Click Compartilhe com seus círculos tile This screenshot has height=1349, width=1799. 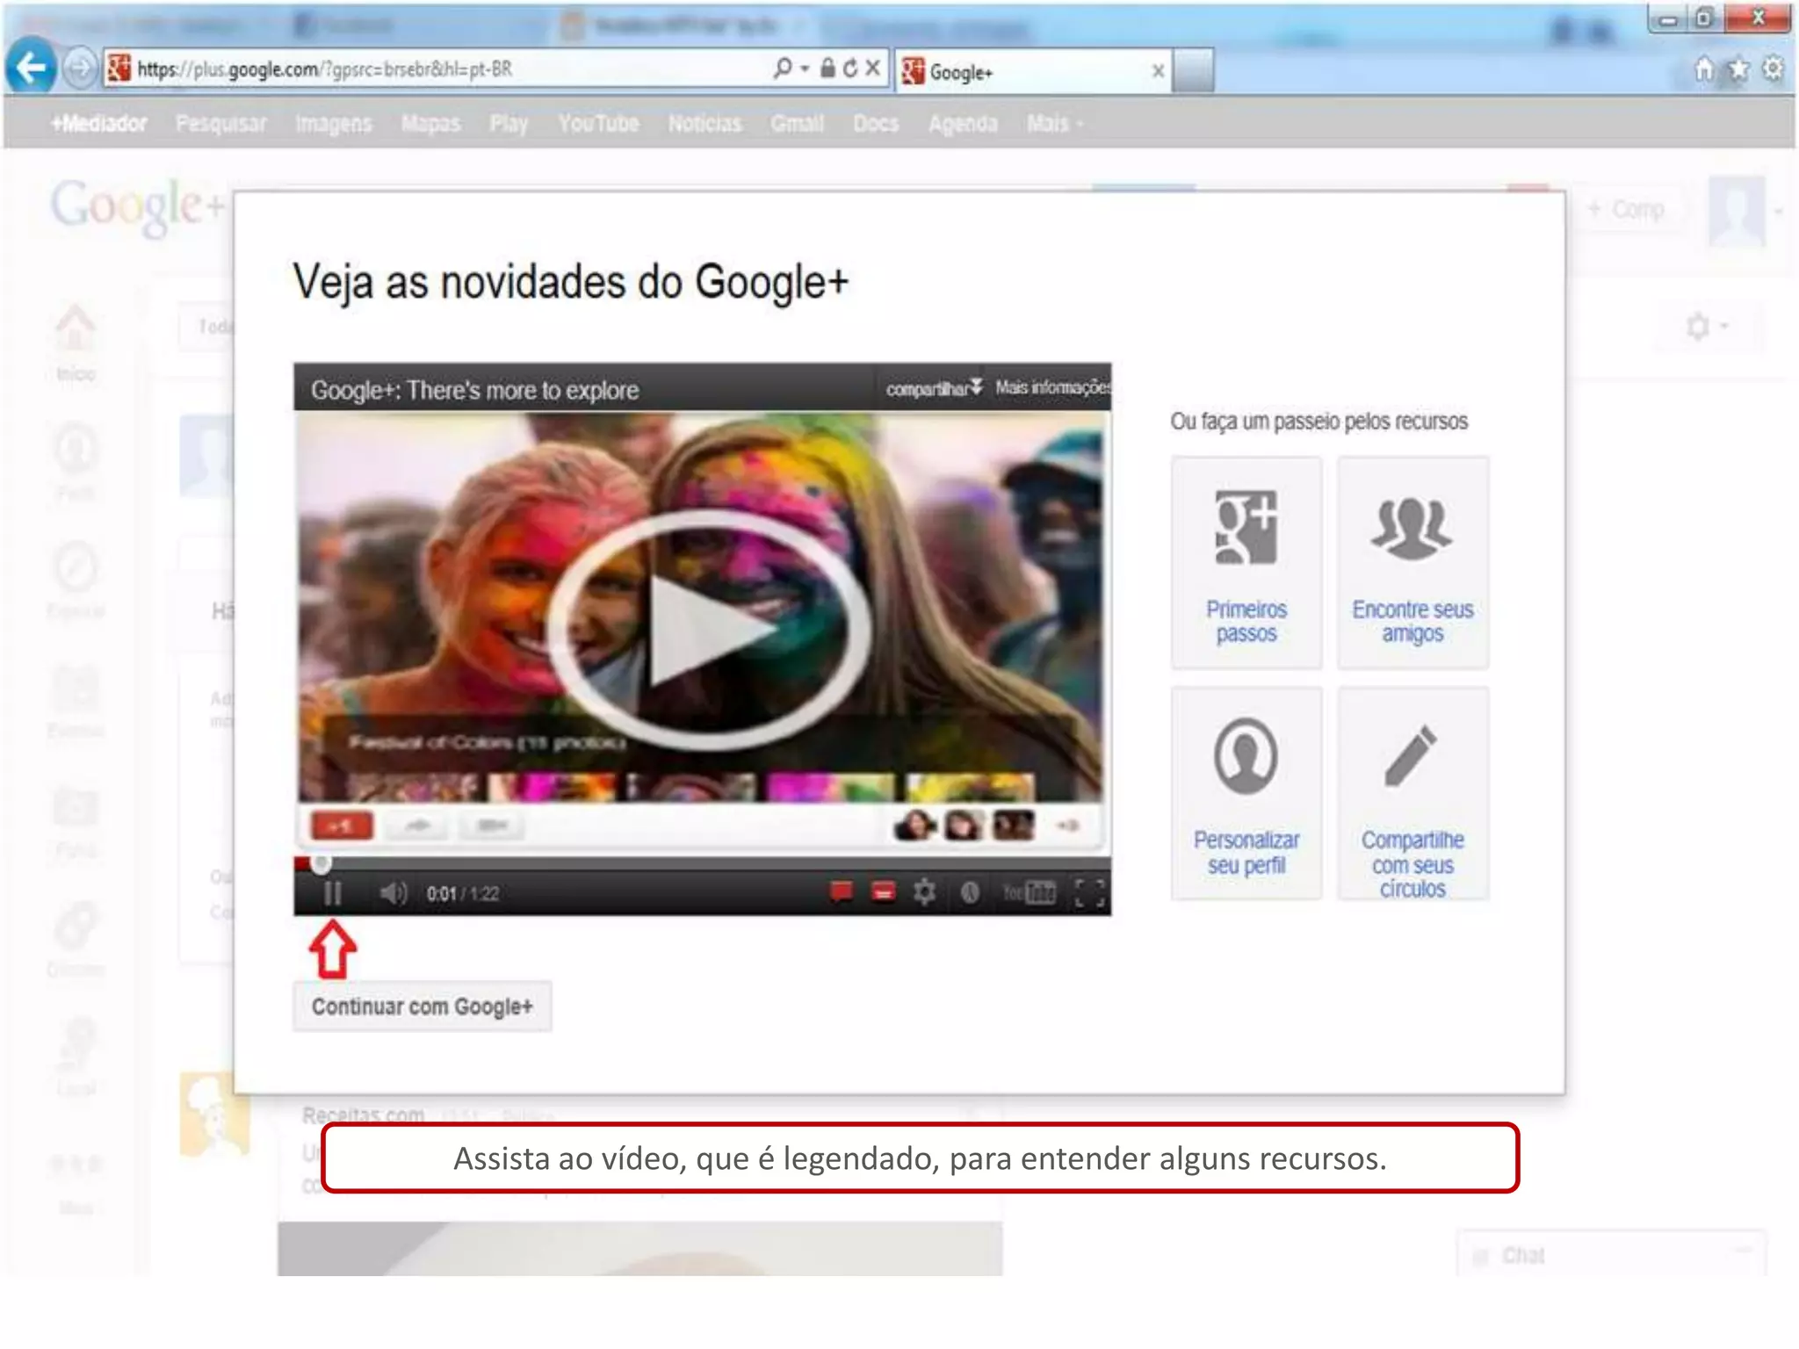point(1412,794)
